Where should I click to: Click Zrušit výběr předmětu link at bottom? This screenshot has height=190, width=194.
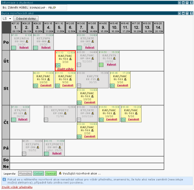[17, 187]
